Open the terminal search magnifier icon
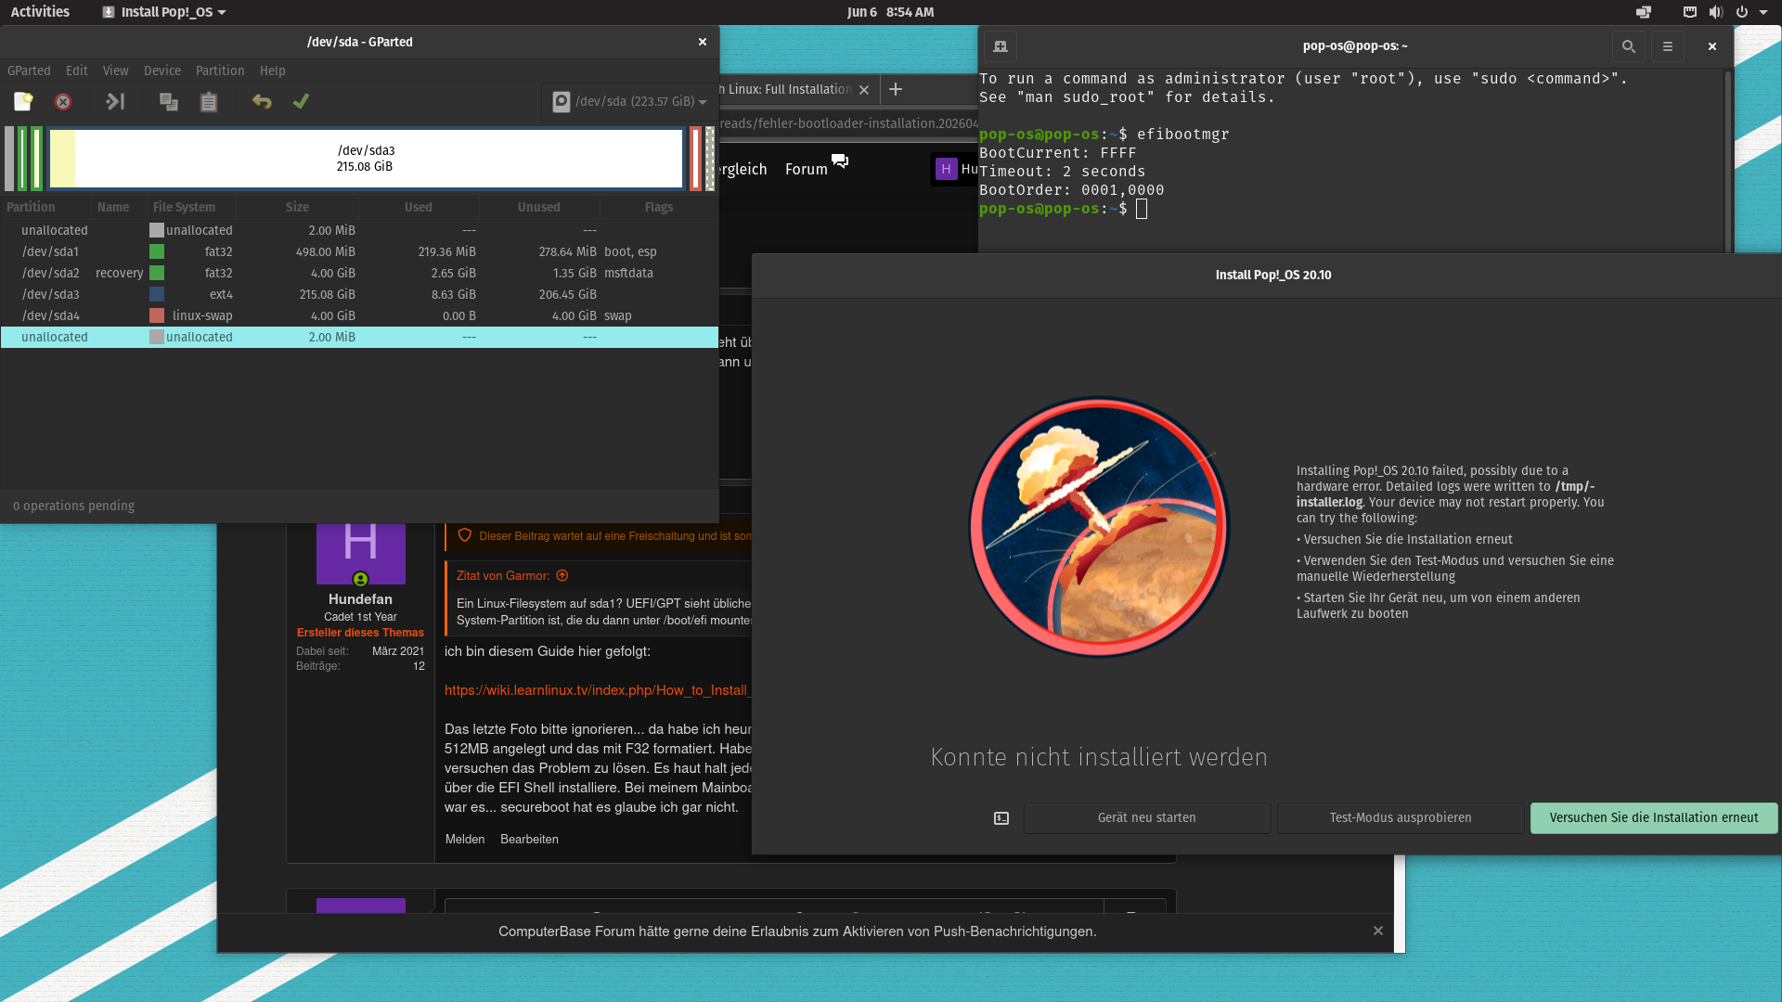The image size is (1782, 1002). tap(1628, 46)
